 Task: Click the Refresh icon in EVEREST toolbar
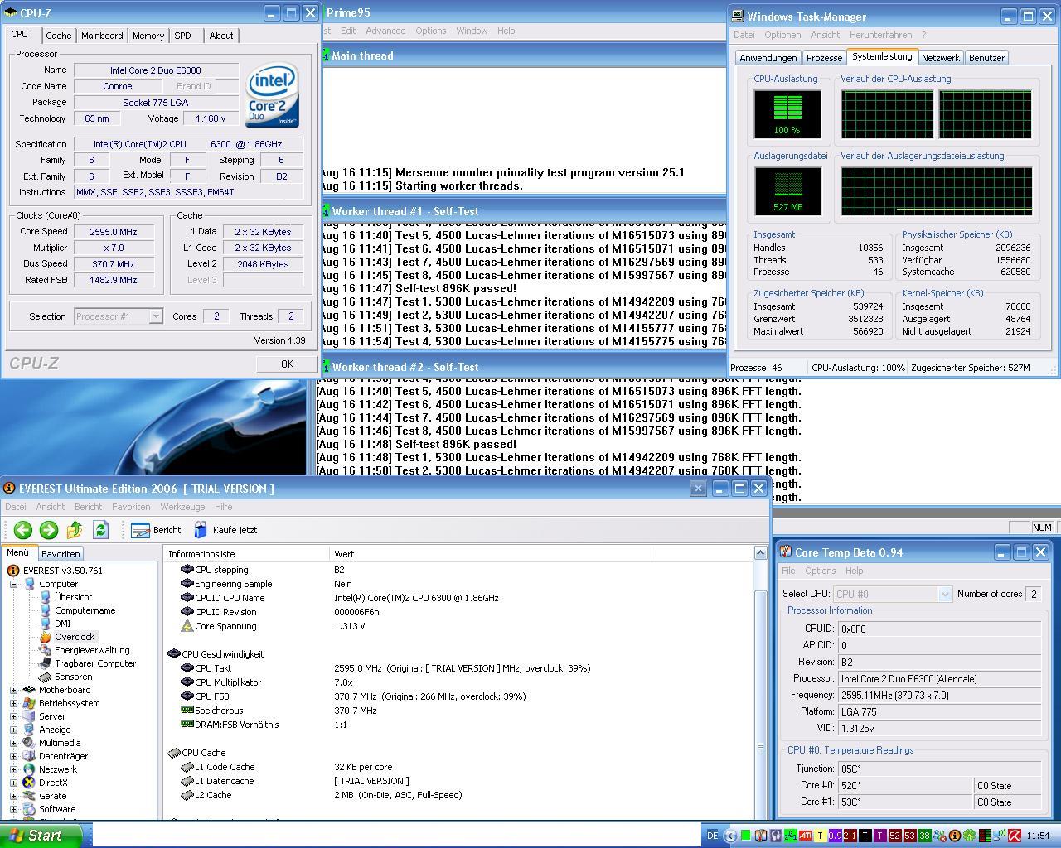tap(100, 530)
